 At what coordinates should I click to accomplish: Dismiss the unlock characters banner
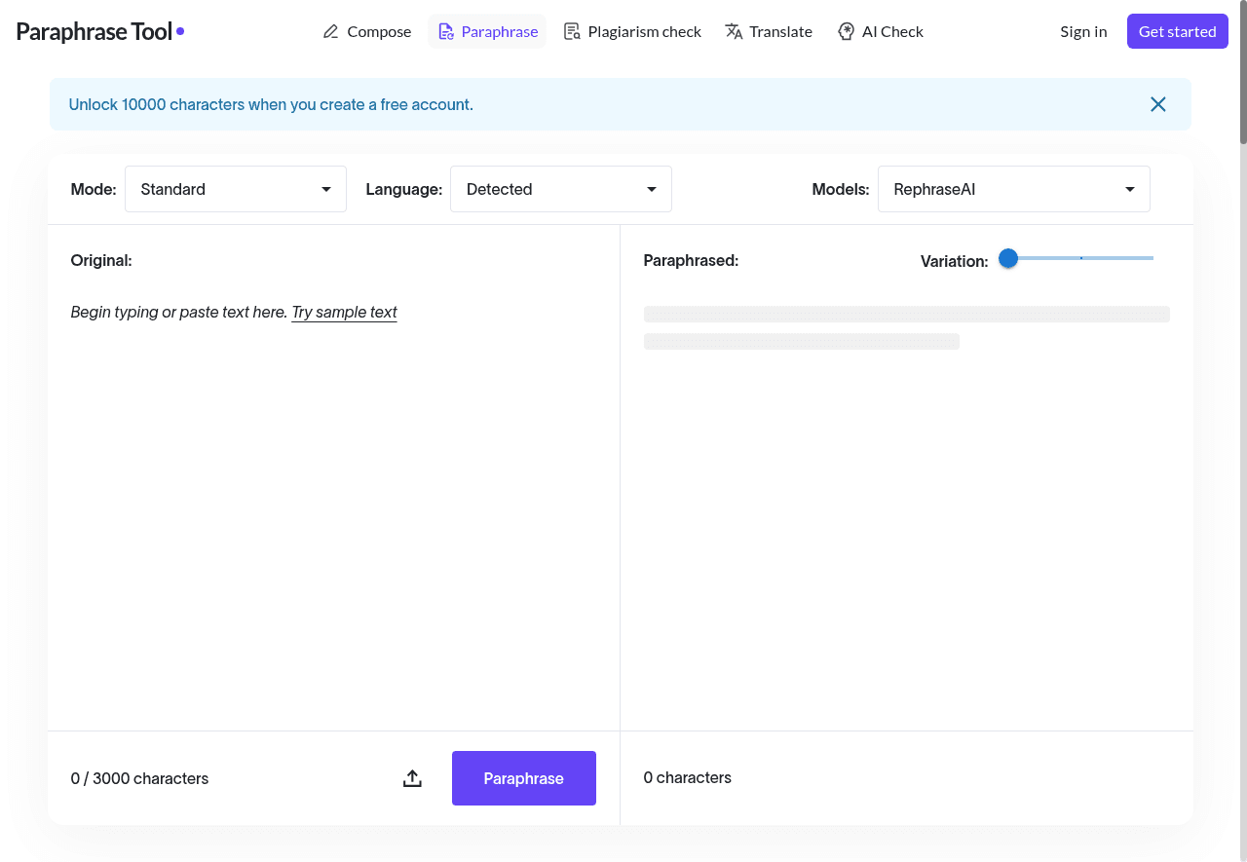(1157, 104)
